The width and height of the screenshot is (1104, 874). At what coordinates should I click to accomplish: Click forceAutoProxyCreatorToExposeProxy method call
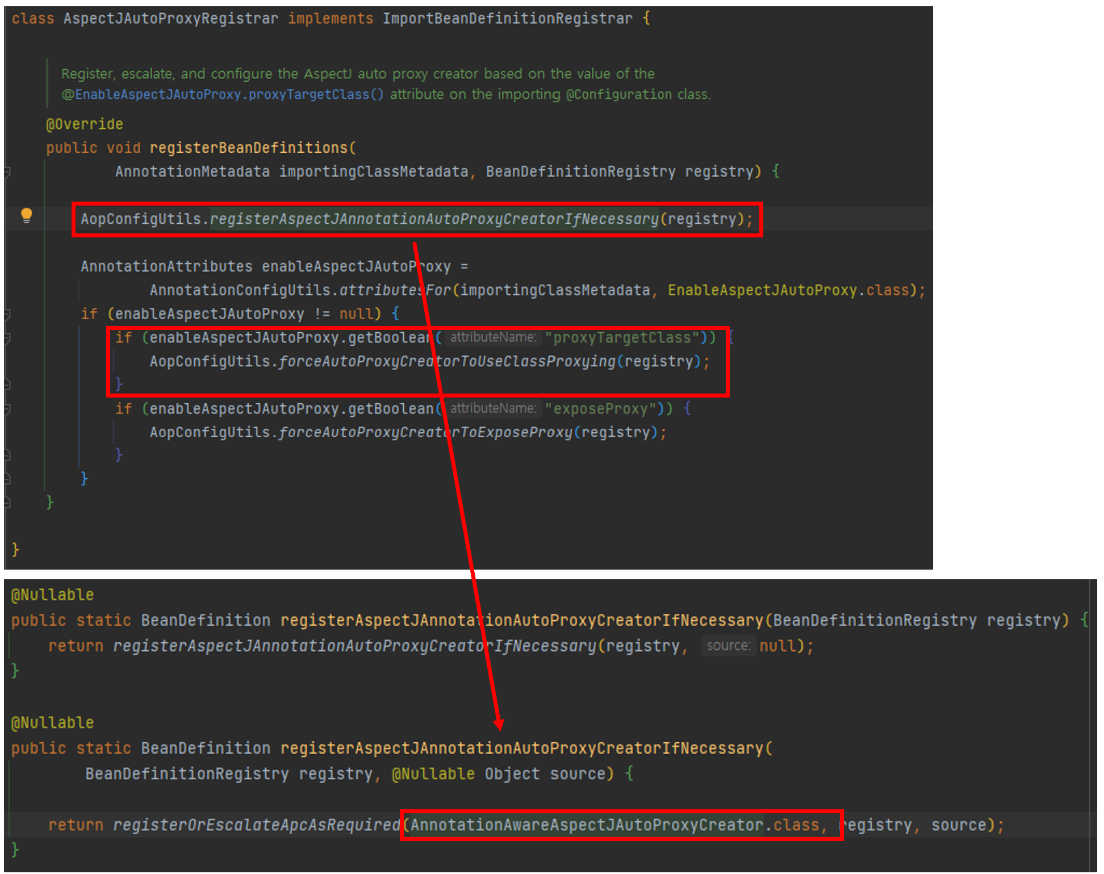point(425,433)
